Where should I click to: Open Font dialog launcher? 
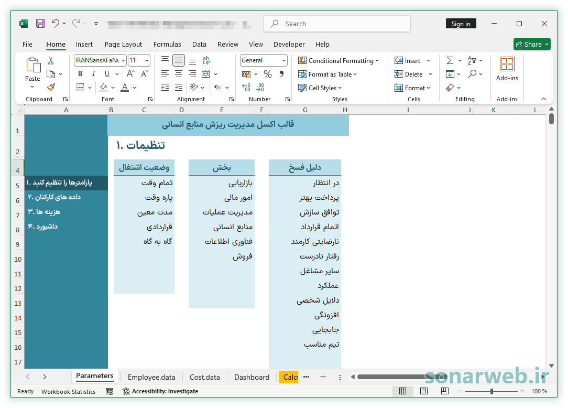150,99
